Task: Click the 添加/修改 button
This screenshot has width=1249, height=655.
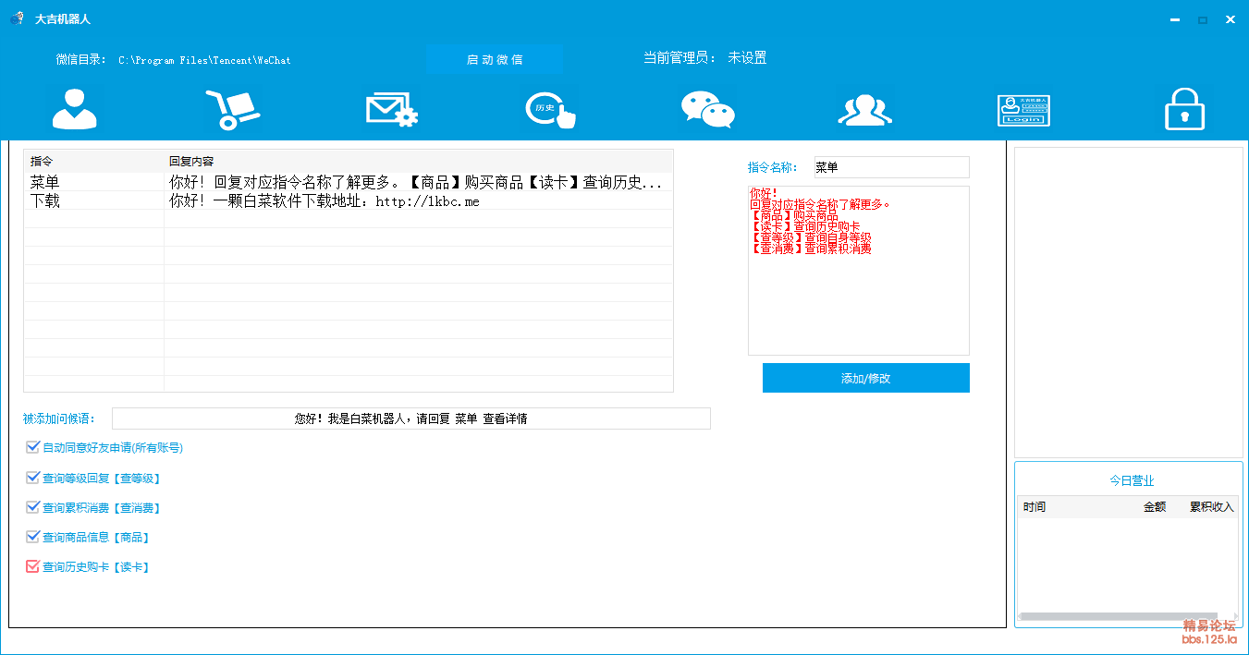Action: (865, 378)
